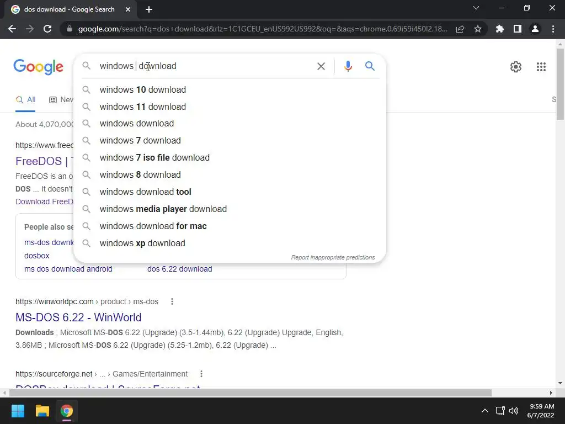Open the Chrome profile avatar menu
The height and width of the screenshot is (424, 565).
pos(535,29)
